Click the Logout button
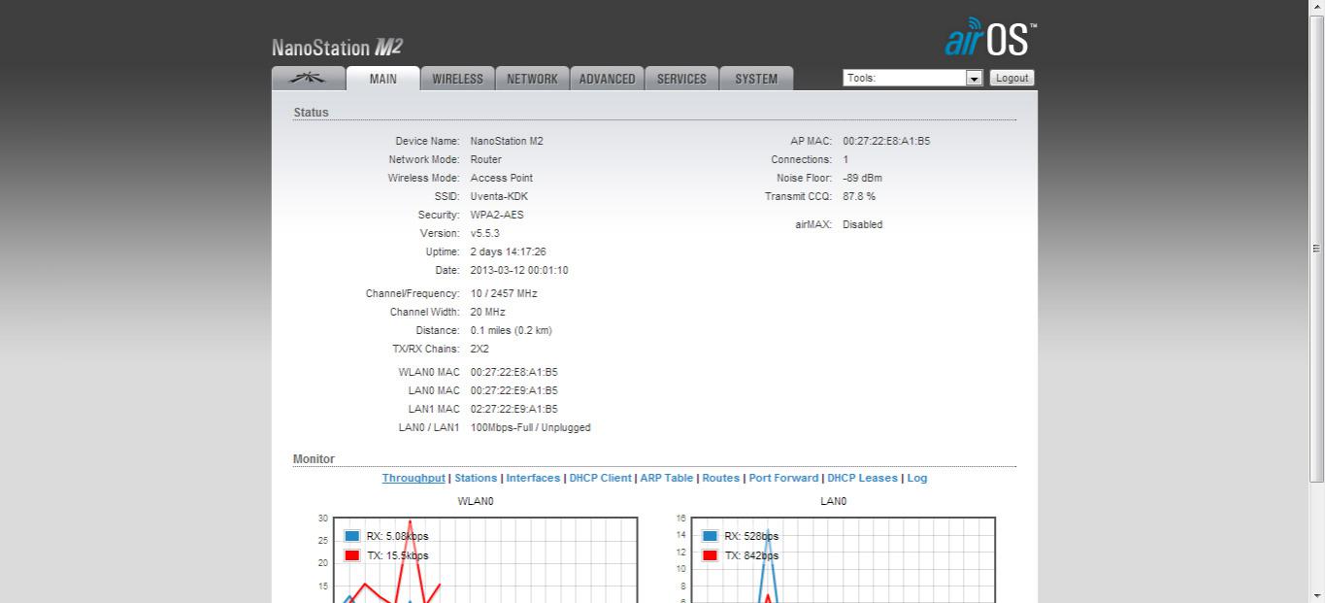The height and width of the screenshot is (603, 1325). (x=1011, y=78)
